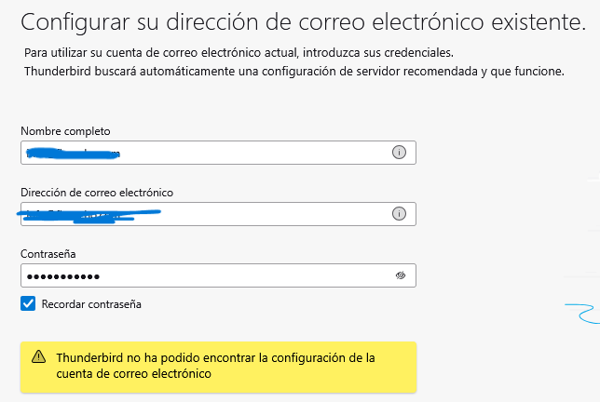Click the yellow Thunderbird error message text
600x402 pixels.
tap(214, 366)
